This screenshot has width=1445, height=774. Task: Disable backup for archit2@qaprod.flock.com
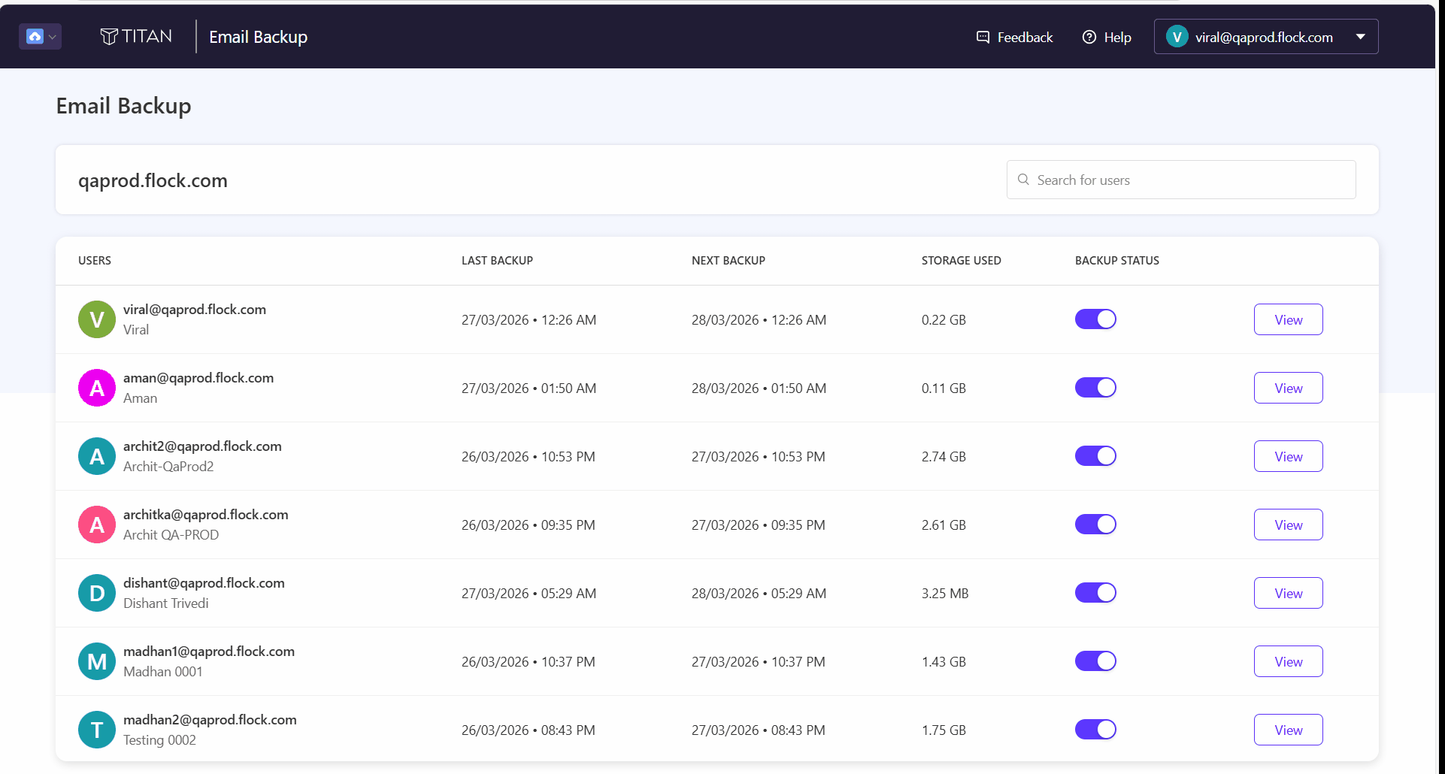1095,456
